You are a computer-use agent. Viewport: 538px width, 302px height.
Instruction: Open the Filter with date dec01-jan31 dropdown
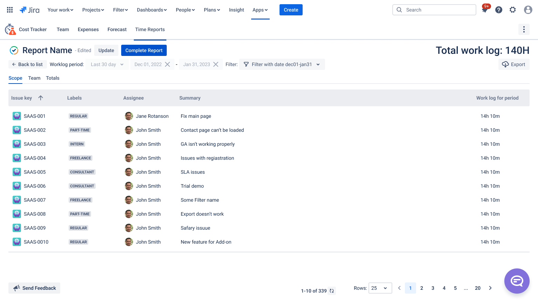(x=282, y=64)
